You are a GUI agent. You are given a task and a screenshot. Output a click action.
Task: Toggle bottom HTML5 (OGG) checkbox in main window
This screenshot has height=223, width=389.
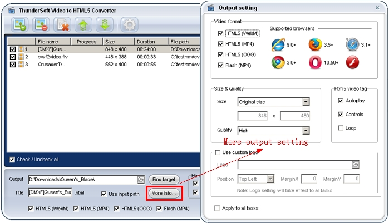pyautogui.click(x=116, y=209)
